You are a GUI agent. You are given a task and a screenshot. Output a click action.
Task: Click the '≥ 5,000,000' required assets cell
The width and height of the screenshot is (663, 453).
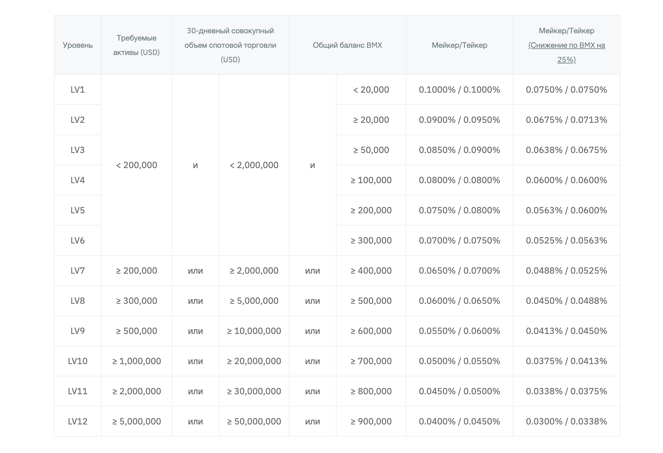(x=136, y=422)
